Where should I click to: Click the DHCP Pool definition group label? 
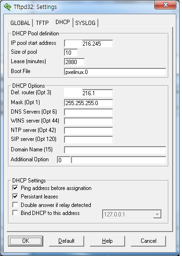[36, 33]
